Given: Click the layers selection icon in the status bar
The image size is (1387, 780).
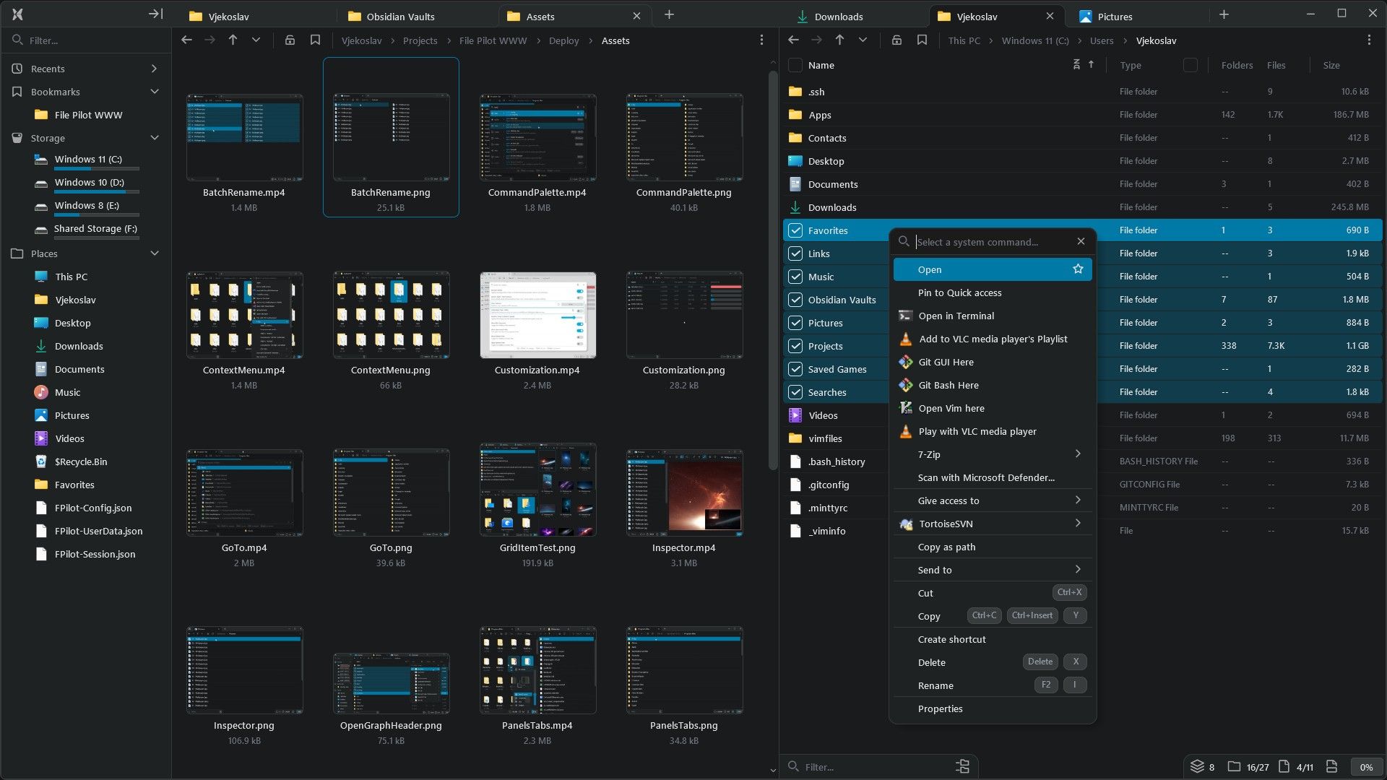Looking at the screenshot, I should click(1197, 766).
